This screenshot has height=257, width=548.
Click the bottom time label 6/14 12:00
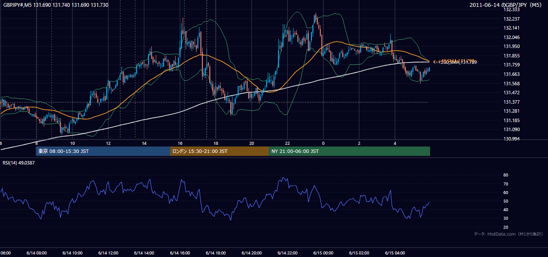tap(108, 253)
